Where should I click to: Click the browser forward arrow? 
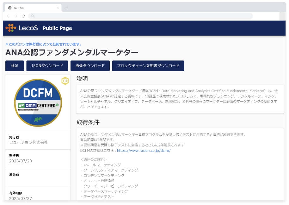click(x=16, y=16)
